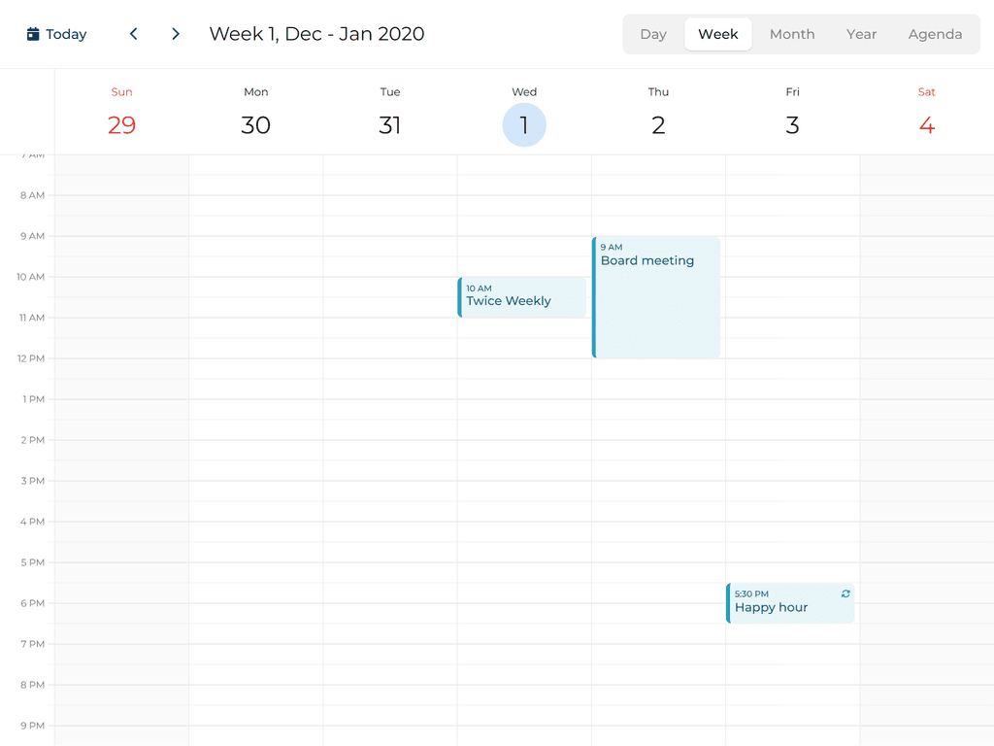994x746 pixels.
Task: Open the Happy hour event
Action: [x=777, y=606]
